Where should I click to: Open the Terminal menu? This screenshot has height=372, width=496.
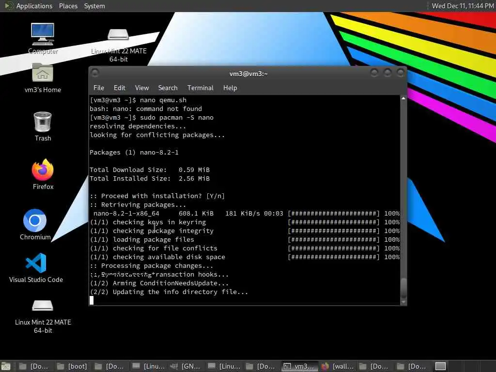200,88
